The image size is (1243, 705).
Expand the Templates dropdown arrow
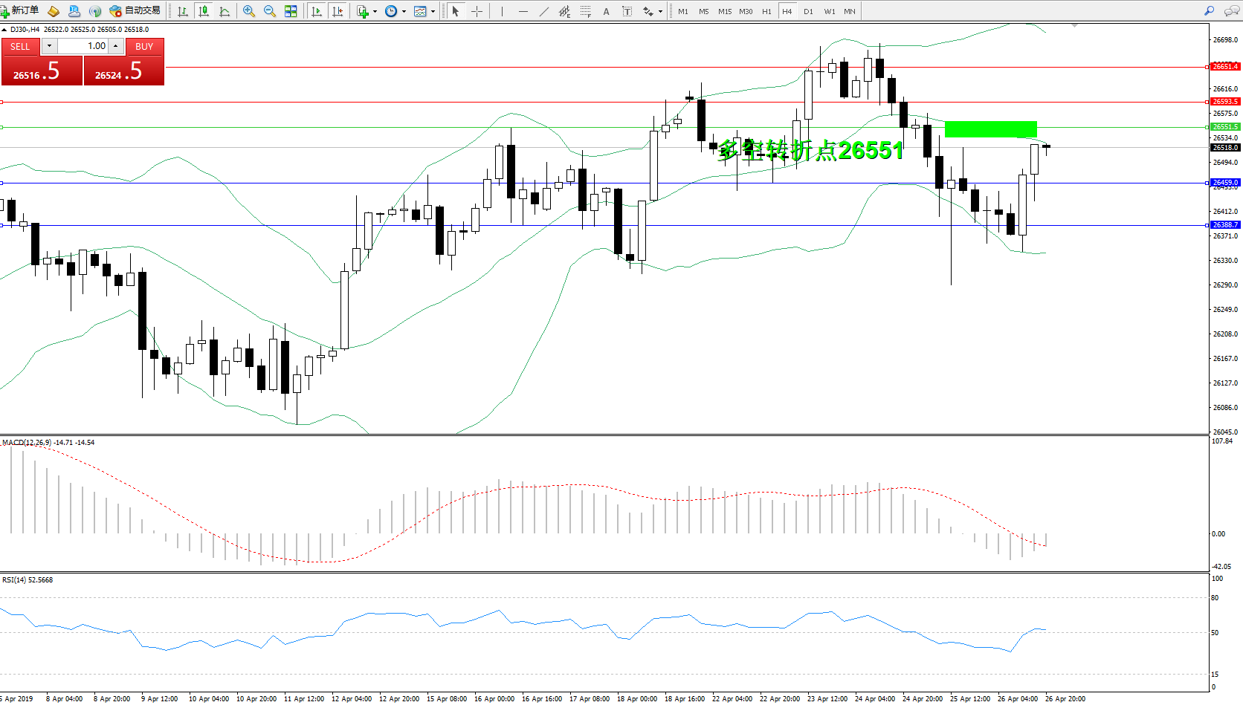coord(433,11)
